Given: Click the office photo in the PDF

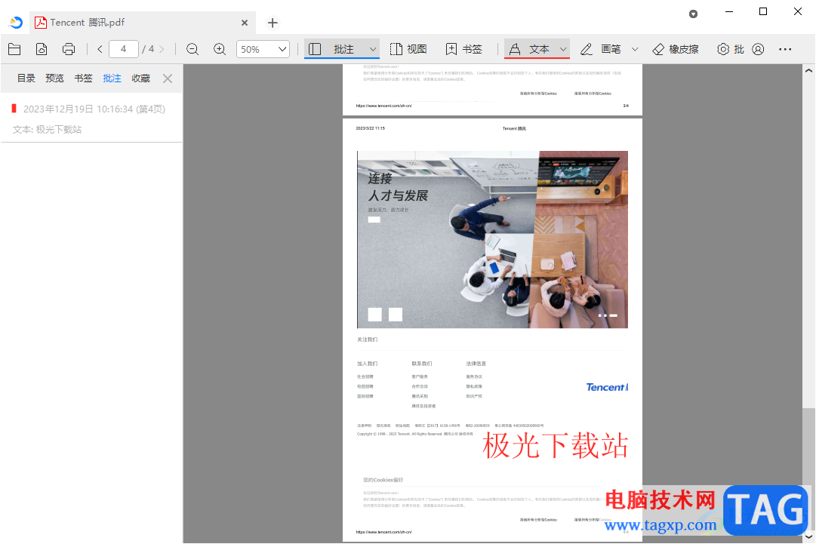Looking at the screenshot, I should point(492,240).
